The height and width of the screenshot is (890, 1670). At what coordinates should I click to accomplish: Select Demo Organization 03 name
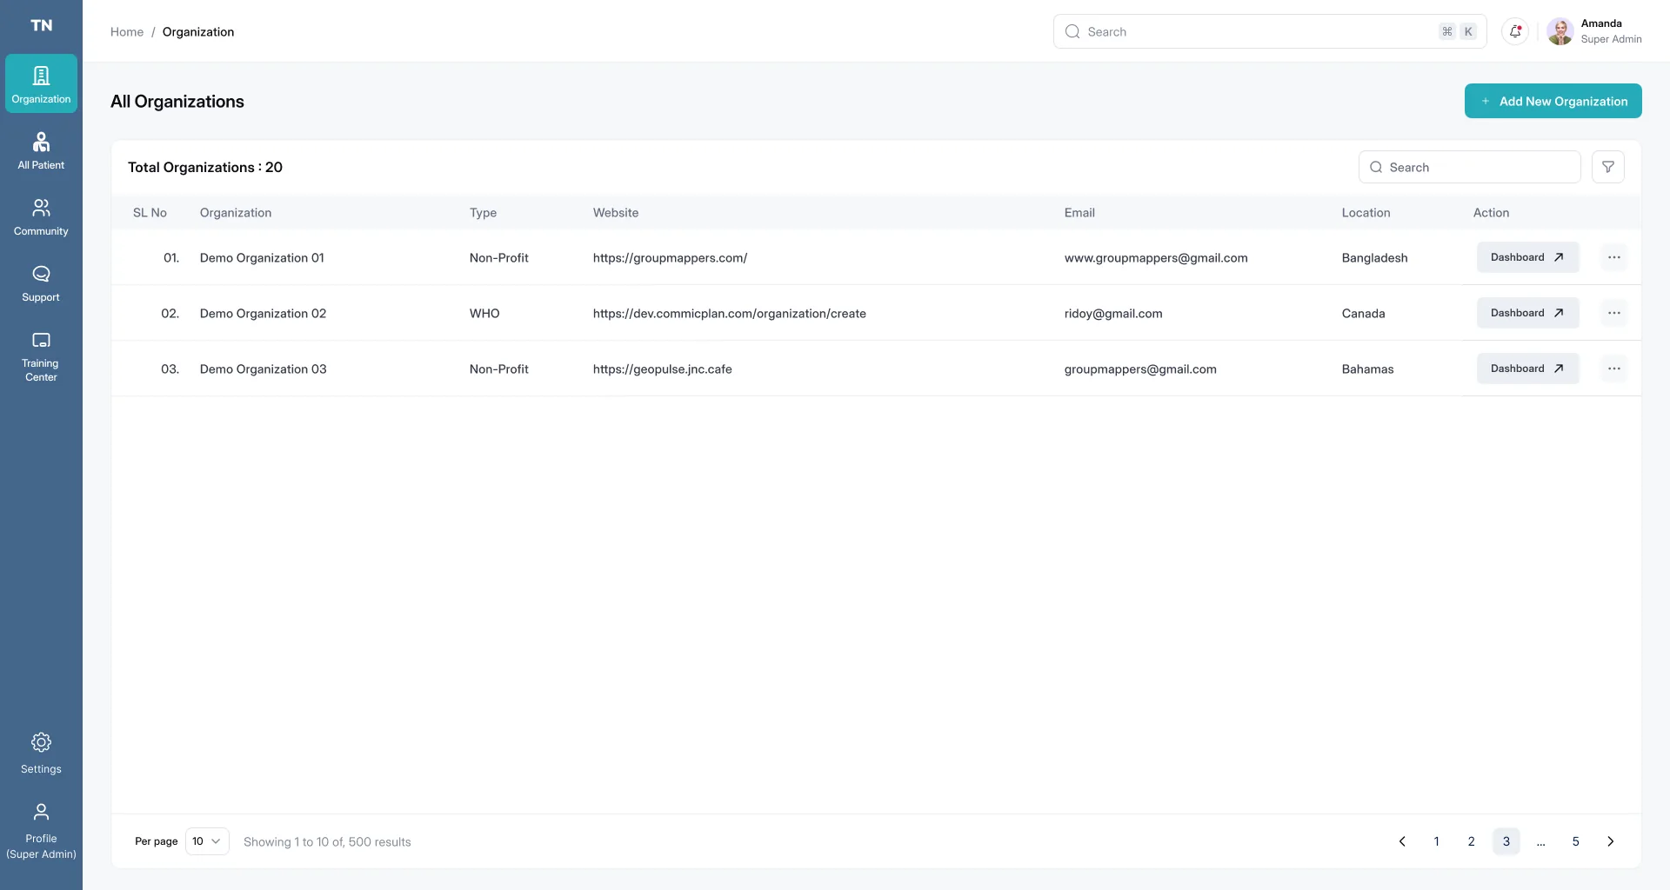[264, 369]
